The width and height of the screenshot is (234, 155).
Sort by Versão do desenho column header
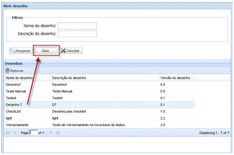pyautogui.click(x=175, y=78)
